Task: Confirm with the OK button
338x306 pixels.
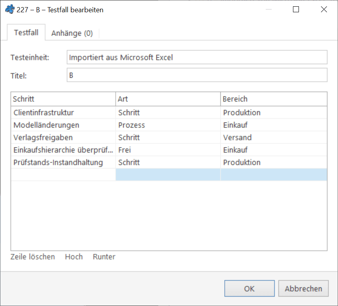Action: (x=250, y=289)
